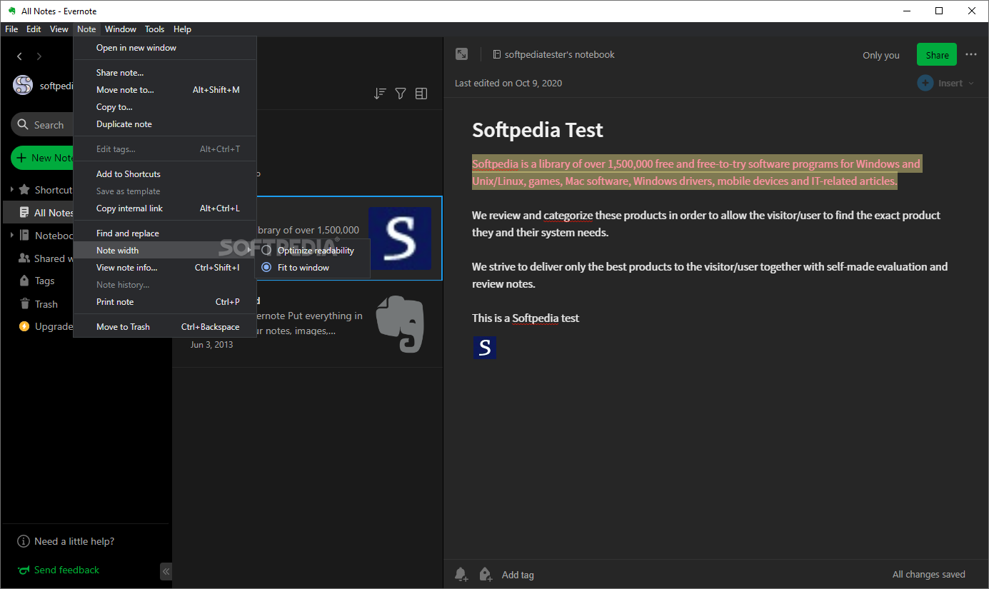Choose View note info... menu entry
Image resolution: width=989 pixels, height=589 pixels.
pos(164,268)
